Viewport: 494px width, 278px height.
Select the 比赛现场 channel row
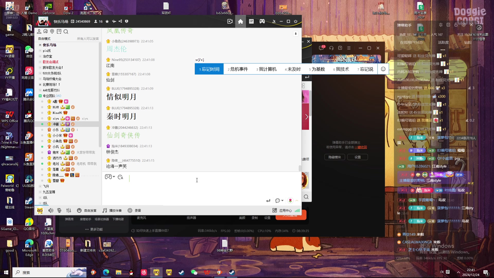coord(67,84)
